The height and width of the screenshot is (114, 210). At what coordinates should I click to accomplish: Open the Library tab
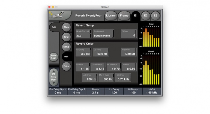pyautogui.click(x=111, y=16)
